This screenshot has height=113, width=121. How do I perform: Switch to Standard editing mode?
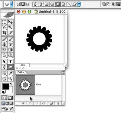click(x=4, y=98)
